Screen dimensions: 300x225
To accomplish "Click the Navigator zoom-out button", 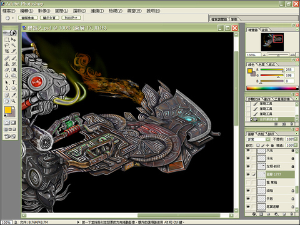I will click(264, 55).
